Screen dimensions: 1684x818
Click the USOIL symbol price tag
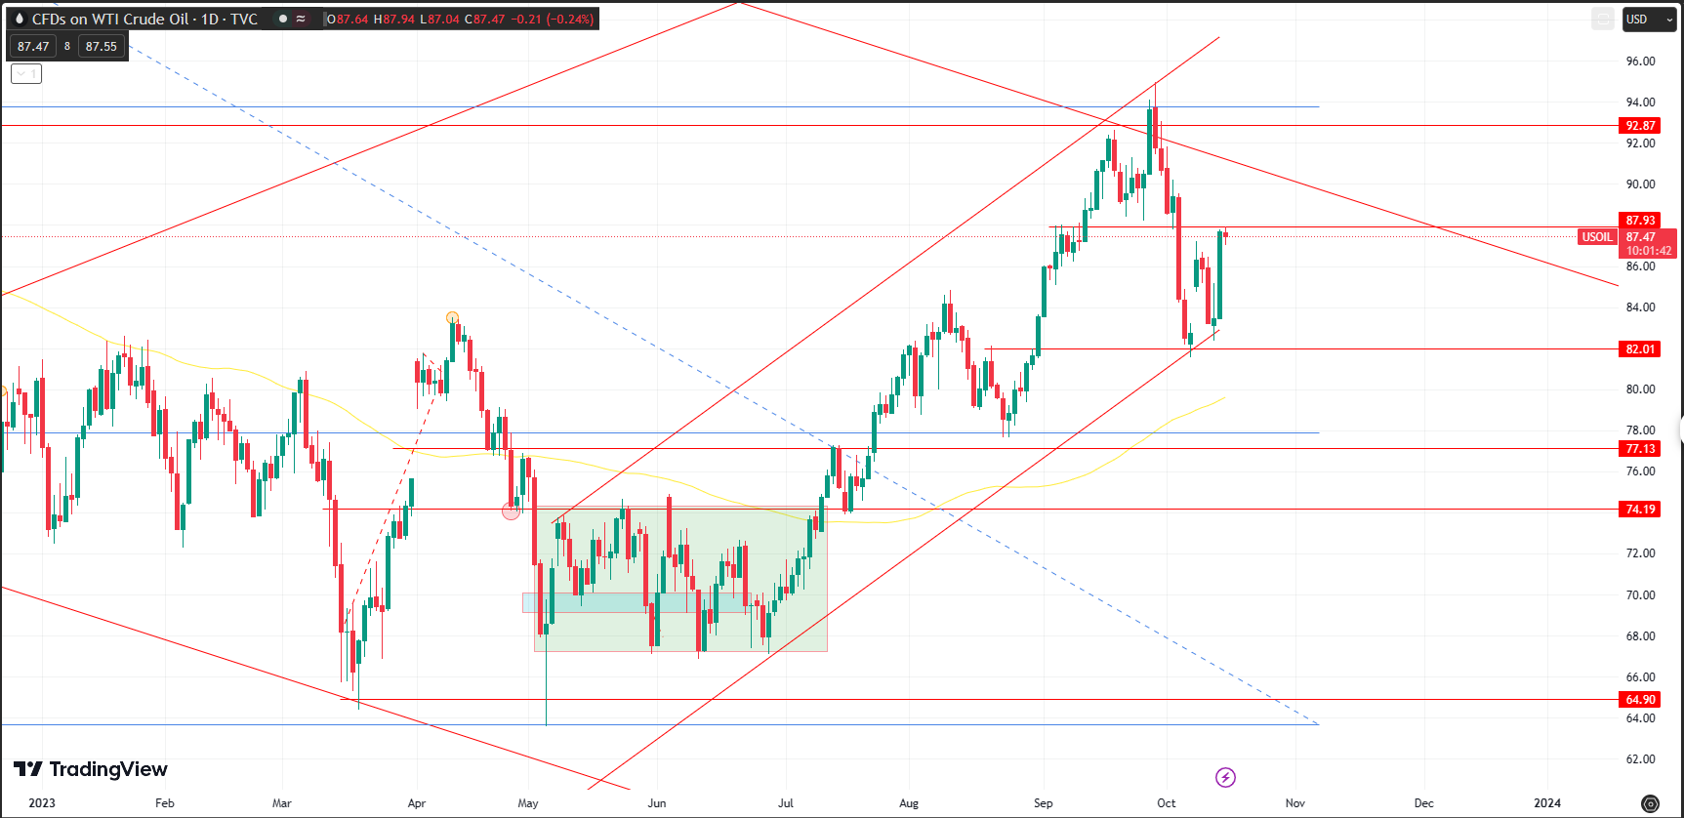coord(1597,237)
